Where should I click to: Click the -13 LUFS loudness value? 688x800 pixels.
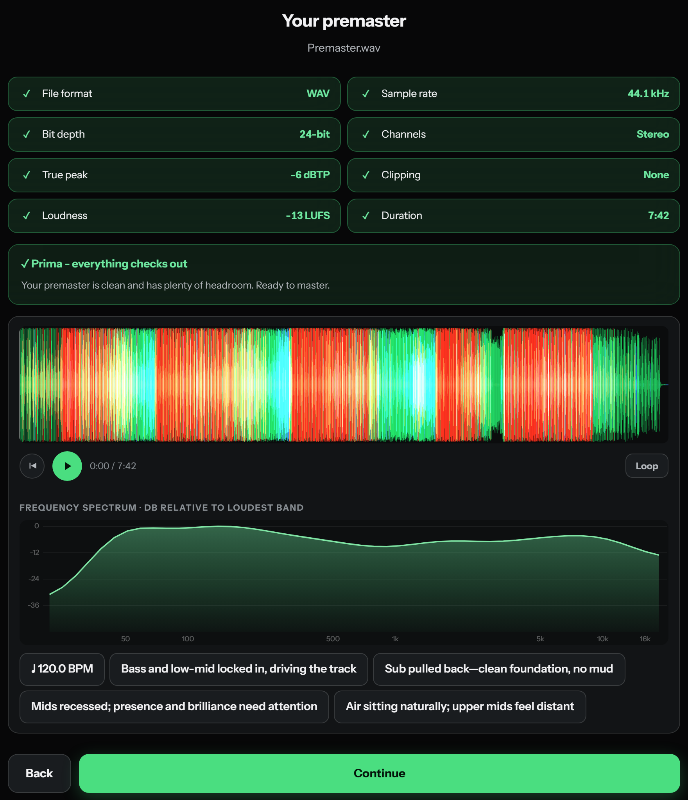(x=308, y=215)
